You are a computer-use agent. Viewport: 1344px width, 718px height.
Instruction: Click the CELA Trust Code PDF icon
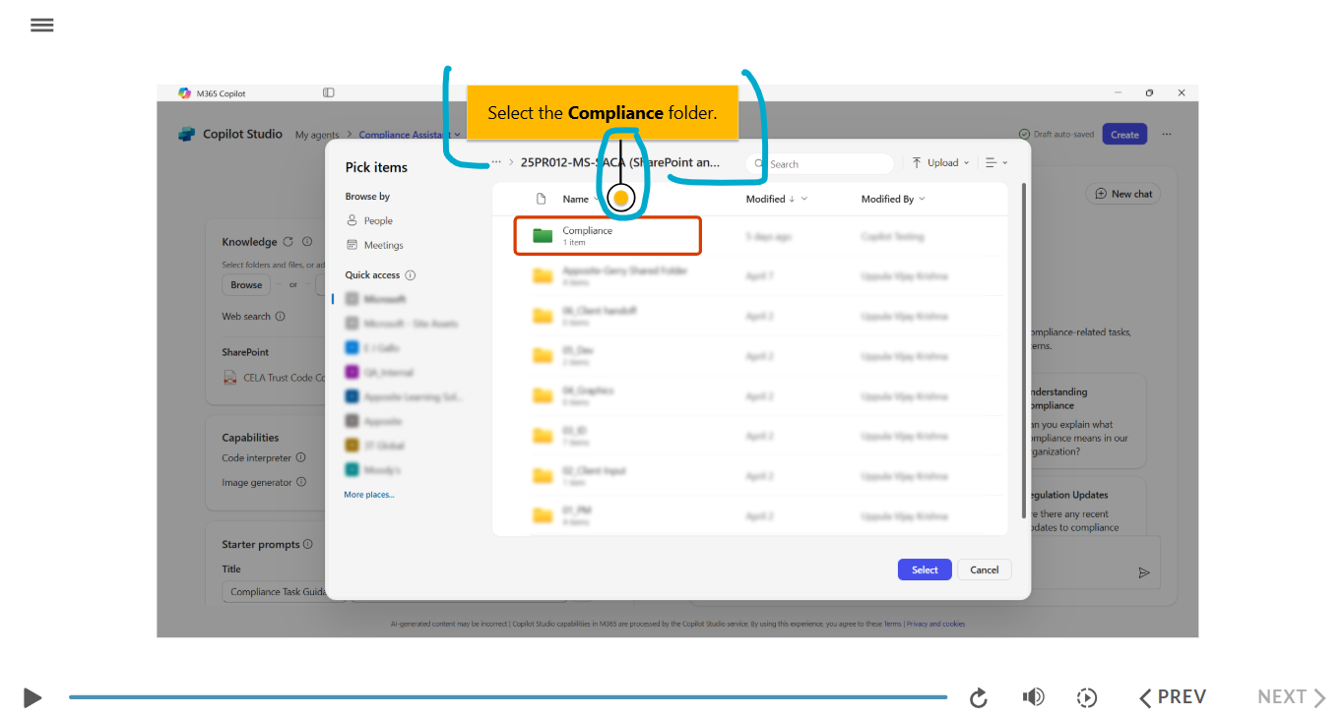(229, 378)
